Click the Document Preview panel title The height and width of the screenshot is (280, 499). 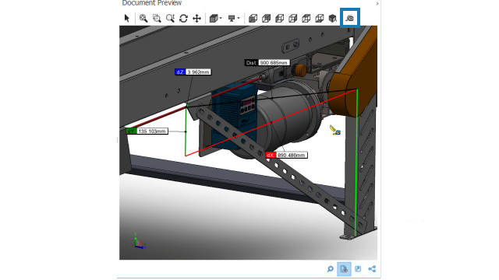(152, 3)
